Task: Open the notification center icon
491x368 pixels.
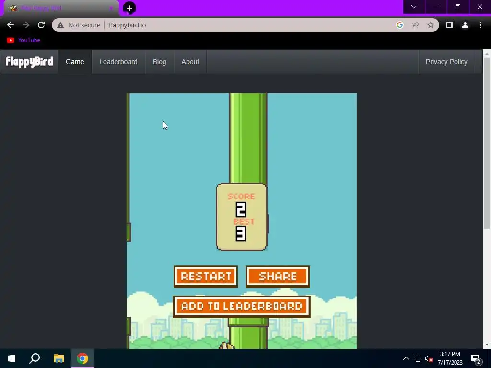Action: [476, 359]
